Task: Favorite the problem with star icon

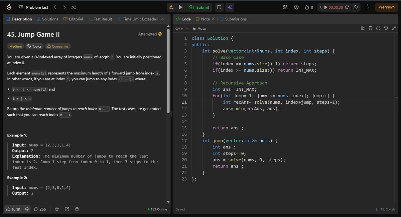Action: pos(57,209)
